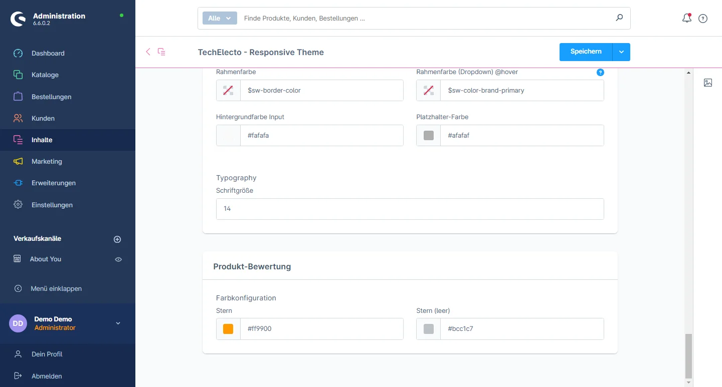Open Kataloge in the sidebar
This screenshot has height=387, width=722.
45,75
